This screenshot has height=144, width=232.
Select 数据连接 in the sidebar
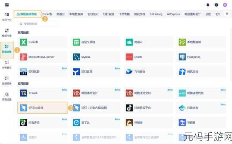(7, 50)
